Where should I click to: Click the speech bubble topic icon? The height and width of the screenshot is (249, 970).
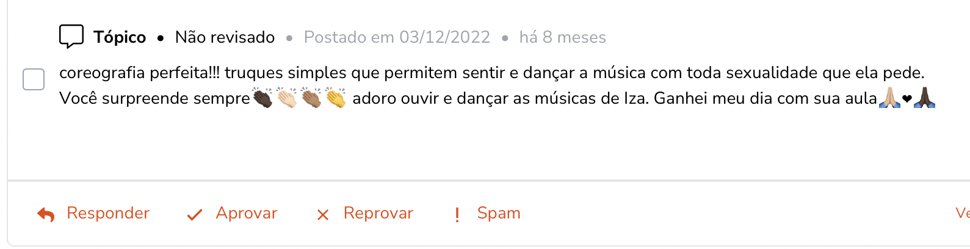pos(71,37)
